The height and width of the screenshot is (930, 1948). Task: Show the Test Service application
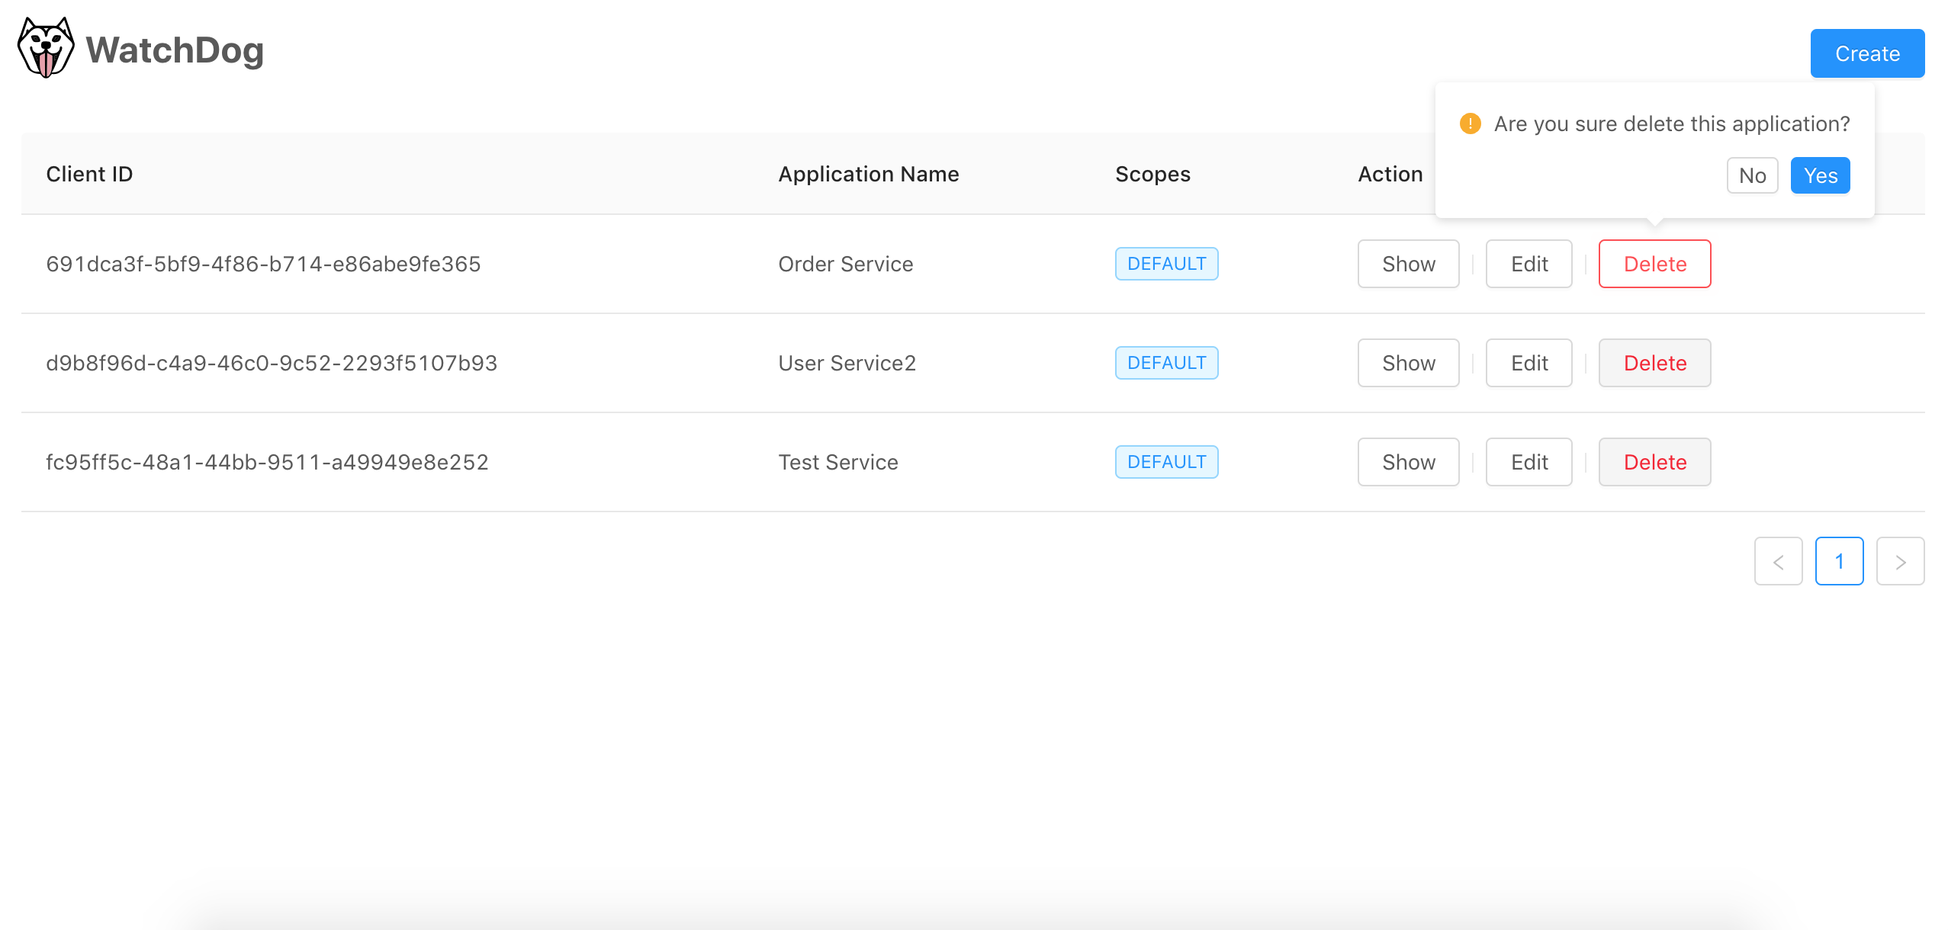point(1408,463)
